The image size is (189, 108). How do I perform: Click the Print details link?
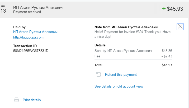(32, 100)
